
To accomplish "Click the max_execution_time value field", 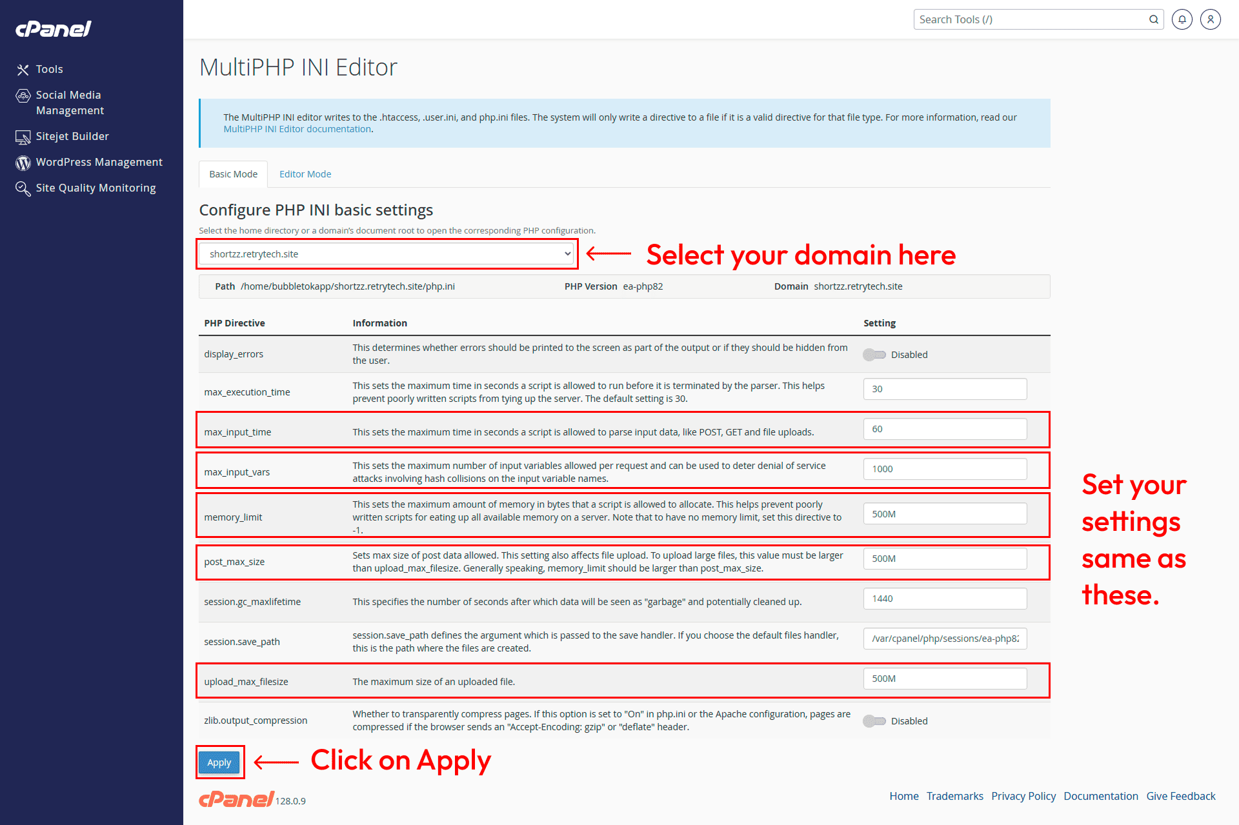I will [x=945, y=389].
